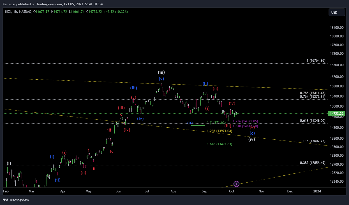
Task: Click the red ii wave label in May
Action: click(x=94, y=168)
